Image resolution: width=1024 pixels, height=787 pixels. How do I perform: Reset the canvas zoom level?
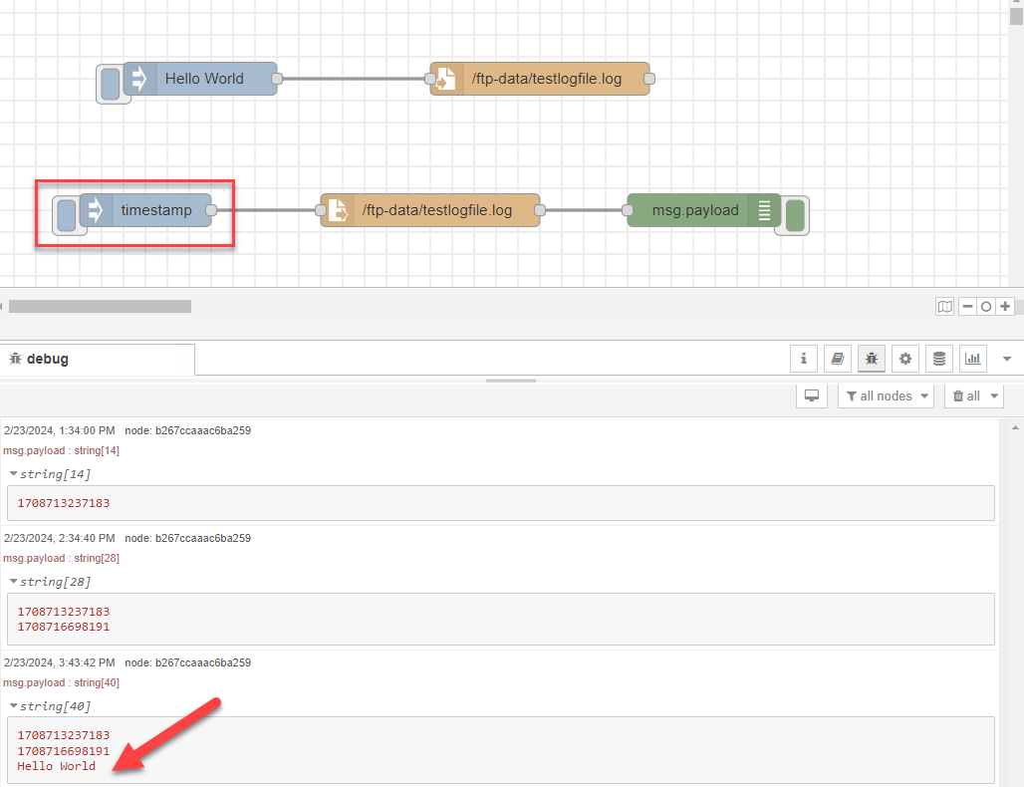986,306
